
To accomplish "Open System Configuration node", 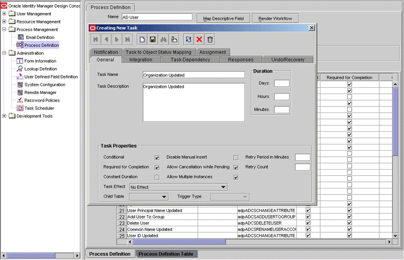I will point(45,85).
